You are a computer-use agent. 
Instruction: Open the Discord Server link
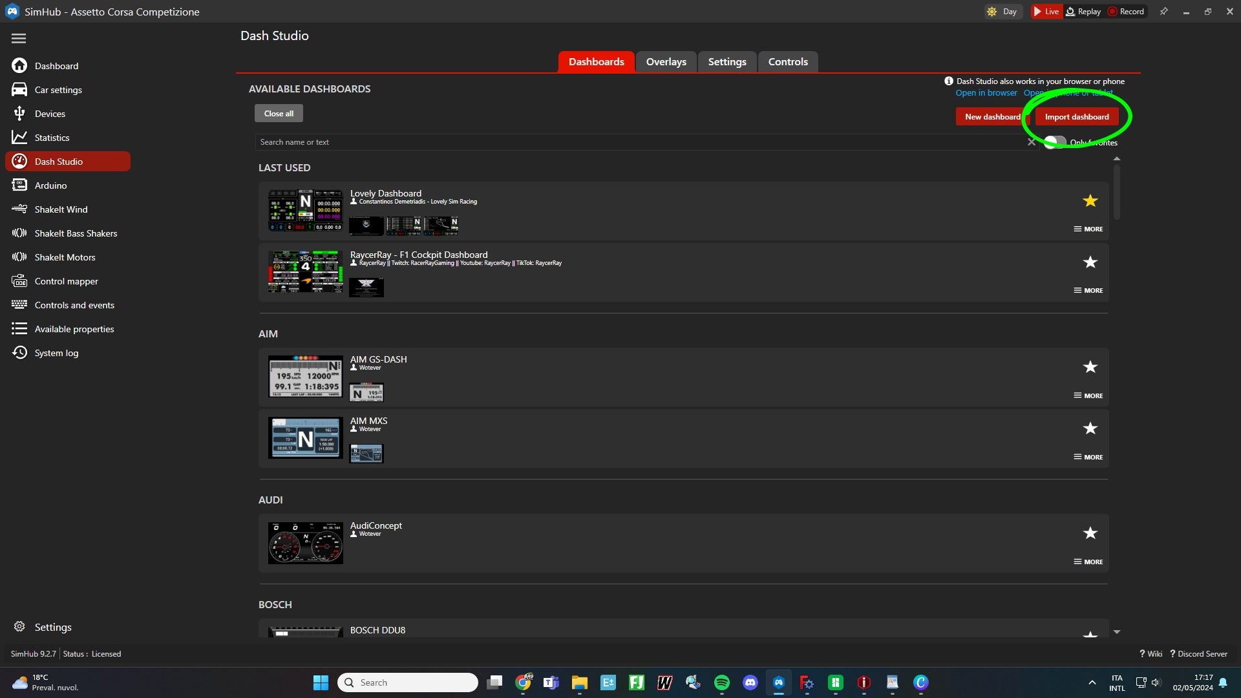click(x=1198, y=654)
